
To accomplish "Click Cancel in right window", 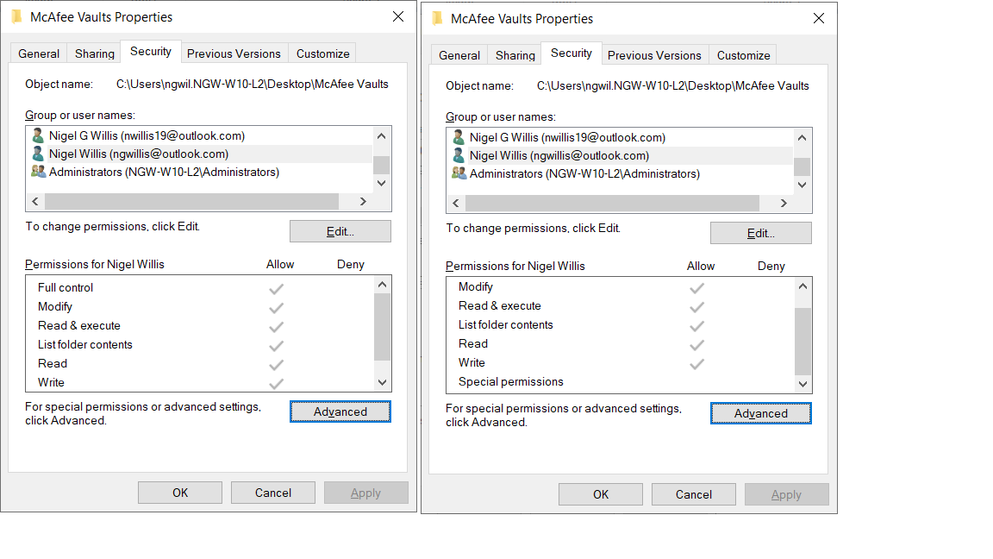I will 693,494.
